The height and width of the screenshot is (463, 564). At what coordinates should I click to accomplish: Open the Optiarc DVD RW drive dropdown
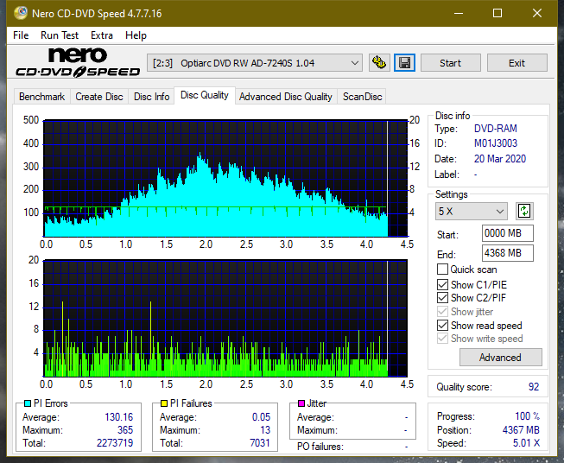[254, 63]
